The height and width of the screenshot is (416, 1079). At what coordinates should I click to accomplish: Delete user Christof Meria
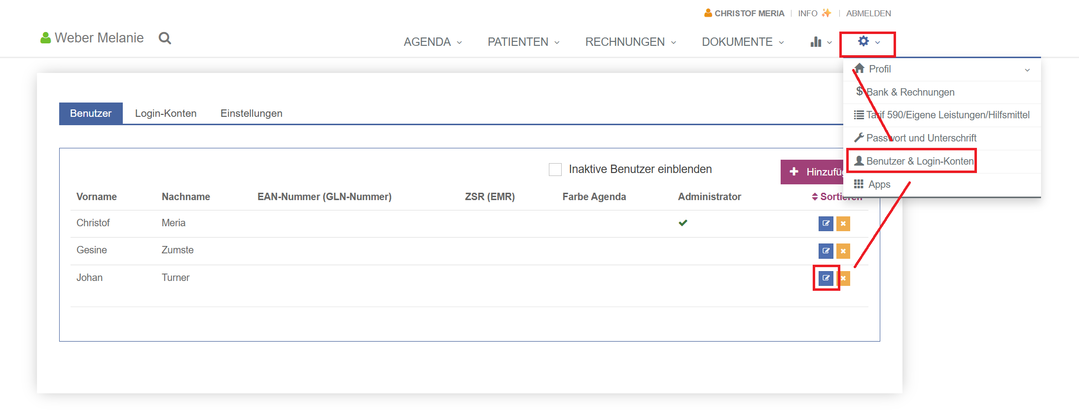click(x=843, y=224)
